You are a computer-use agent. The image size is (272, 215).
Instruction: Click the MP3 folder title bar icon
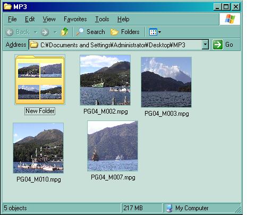point(8,6)
